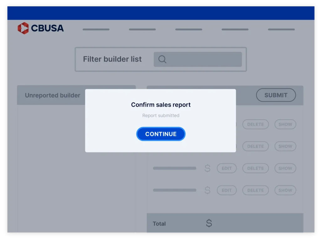Click DELETE in the second row

(255, 146)
